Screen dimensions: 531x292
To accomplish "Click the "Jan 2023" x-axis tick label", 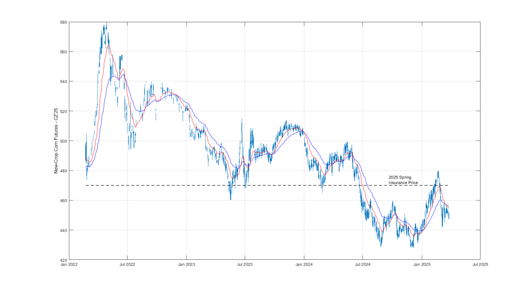I will [x=186, y=265].
